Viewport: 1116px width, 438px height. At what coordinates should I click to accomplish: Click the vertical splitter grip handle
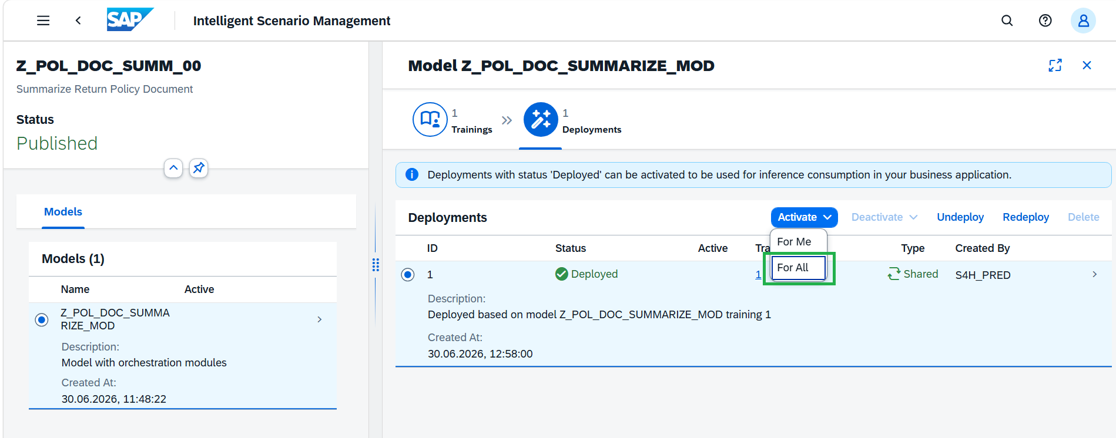376,265
